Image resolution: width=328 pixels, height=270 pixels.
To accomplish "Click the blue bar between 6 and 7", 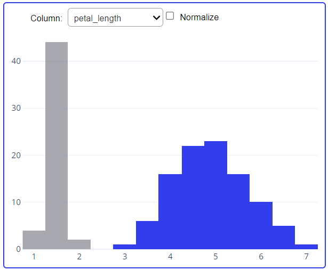I will click(284, 238).
